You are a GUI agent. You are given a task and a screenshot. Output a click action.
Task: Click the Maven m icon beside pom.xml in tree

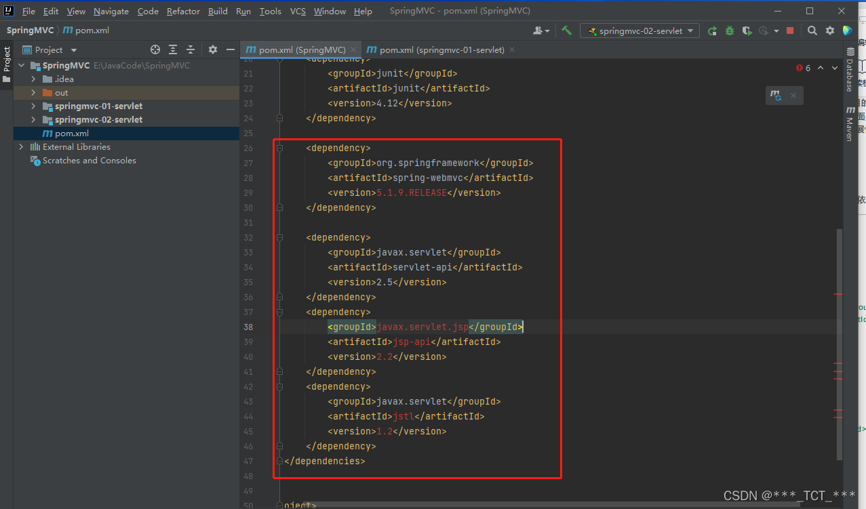pyautogui.click(x=47, y=134)
